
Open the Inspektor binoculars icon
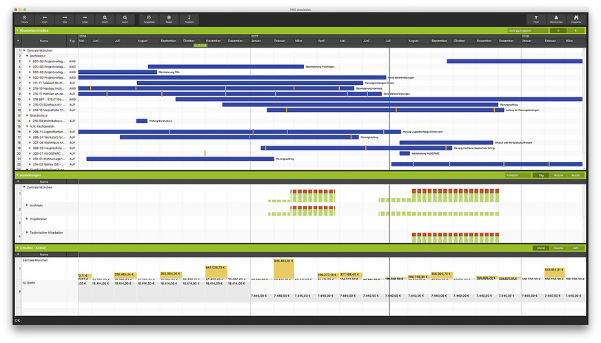coord(576,19)
